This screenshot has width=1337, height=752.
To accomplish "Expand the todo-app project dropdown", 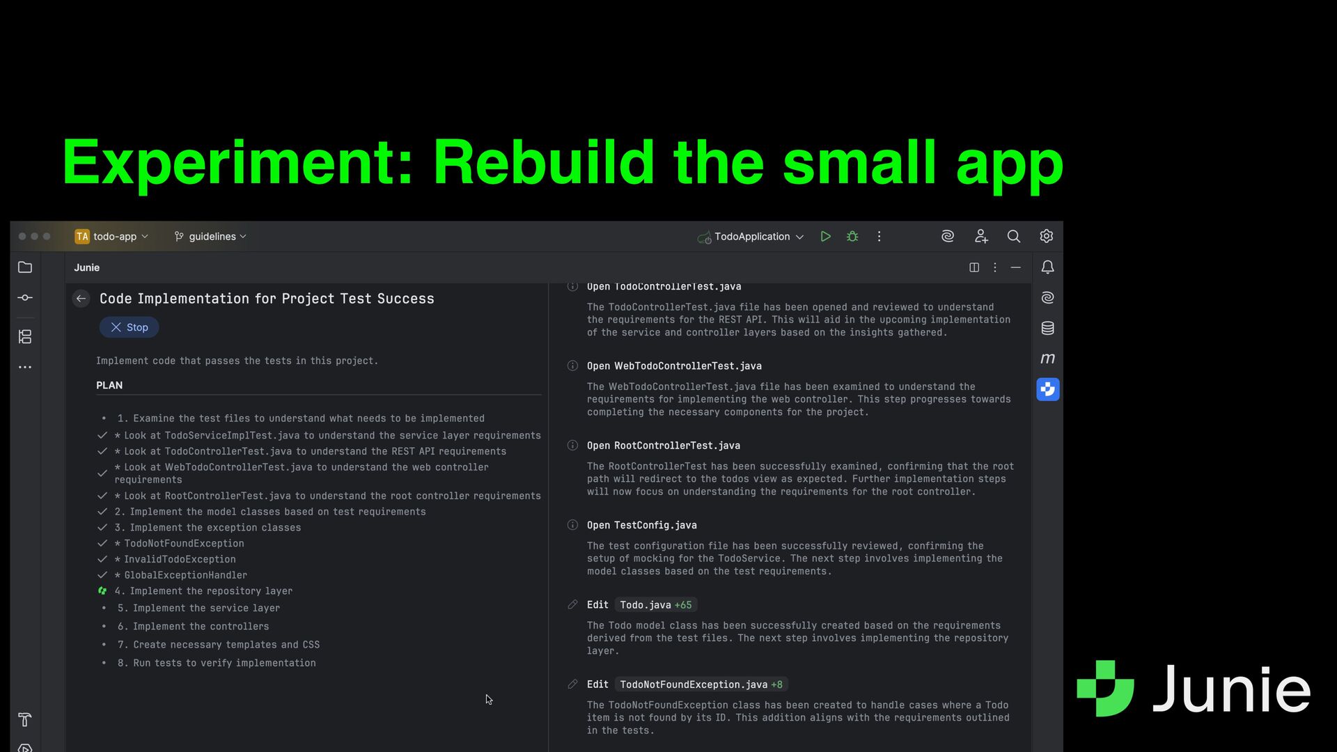I will 112,237.
